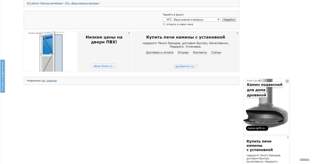
Task: Click the 'Отзывы' link in ad
Action: 183,52
